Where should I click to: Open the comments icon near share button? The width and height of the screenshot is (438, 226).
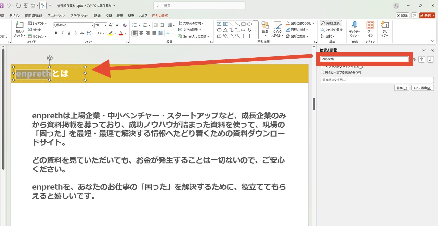[414, 15]
